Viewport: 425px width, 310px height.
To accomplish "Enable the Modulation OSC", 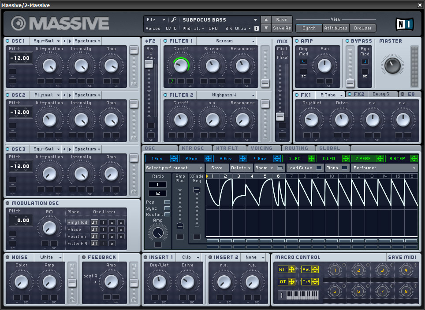I will tap(7, 203).
